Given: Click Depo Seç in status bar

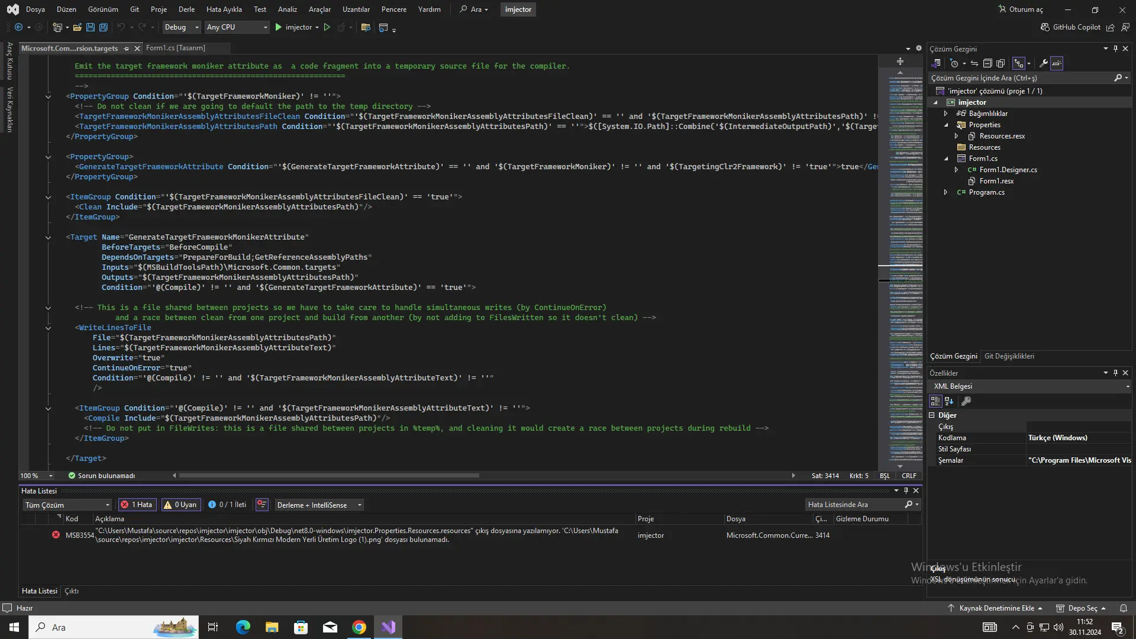Looking at the screenshot, I should click(1081, 608).
